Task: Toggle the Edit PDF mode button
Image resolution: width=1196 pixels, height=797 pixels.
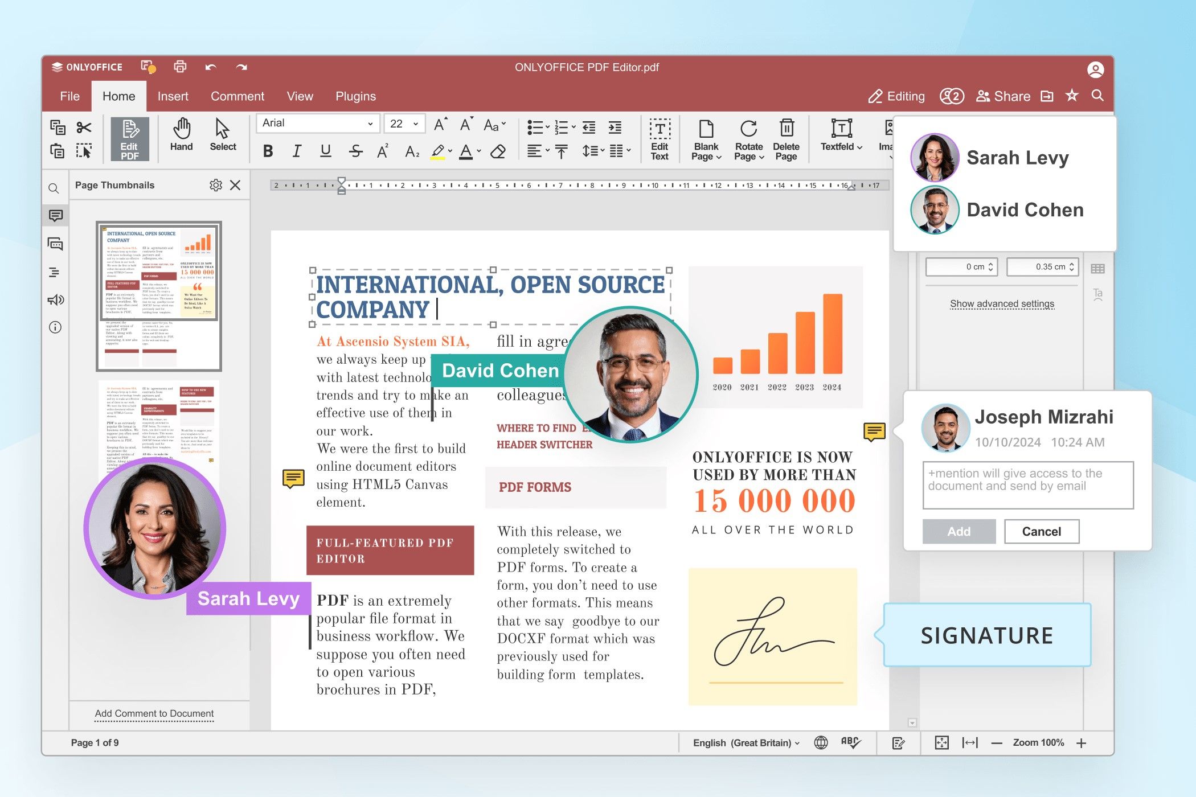Action: (x=129, y=139)
